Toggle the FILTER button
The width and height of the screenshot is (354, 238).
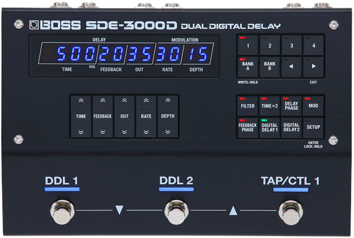click(x=248, y=106)
